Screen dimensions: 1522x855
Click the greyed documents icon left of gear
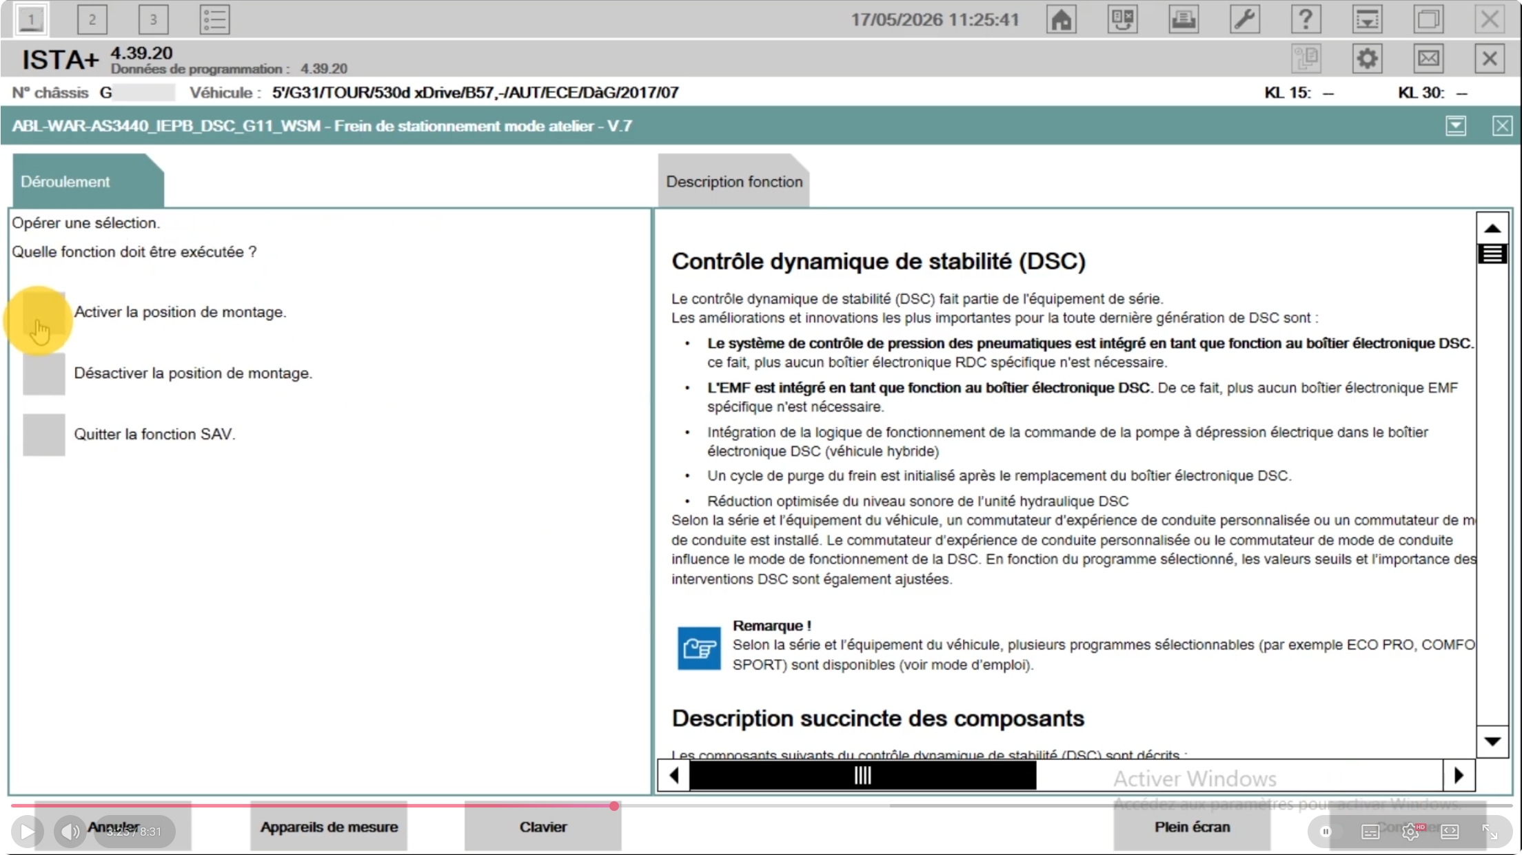[x=1306, y=59]
